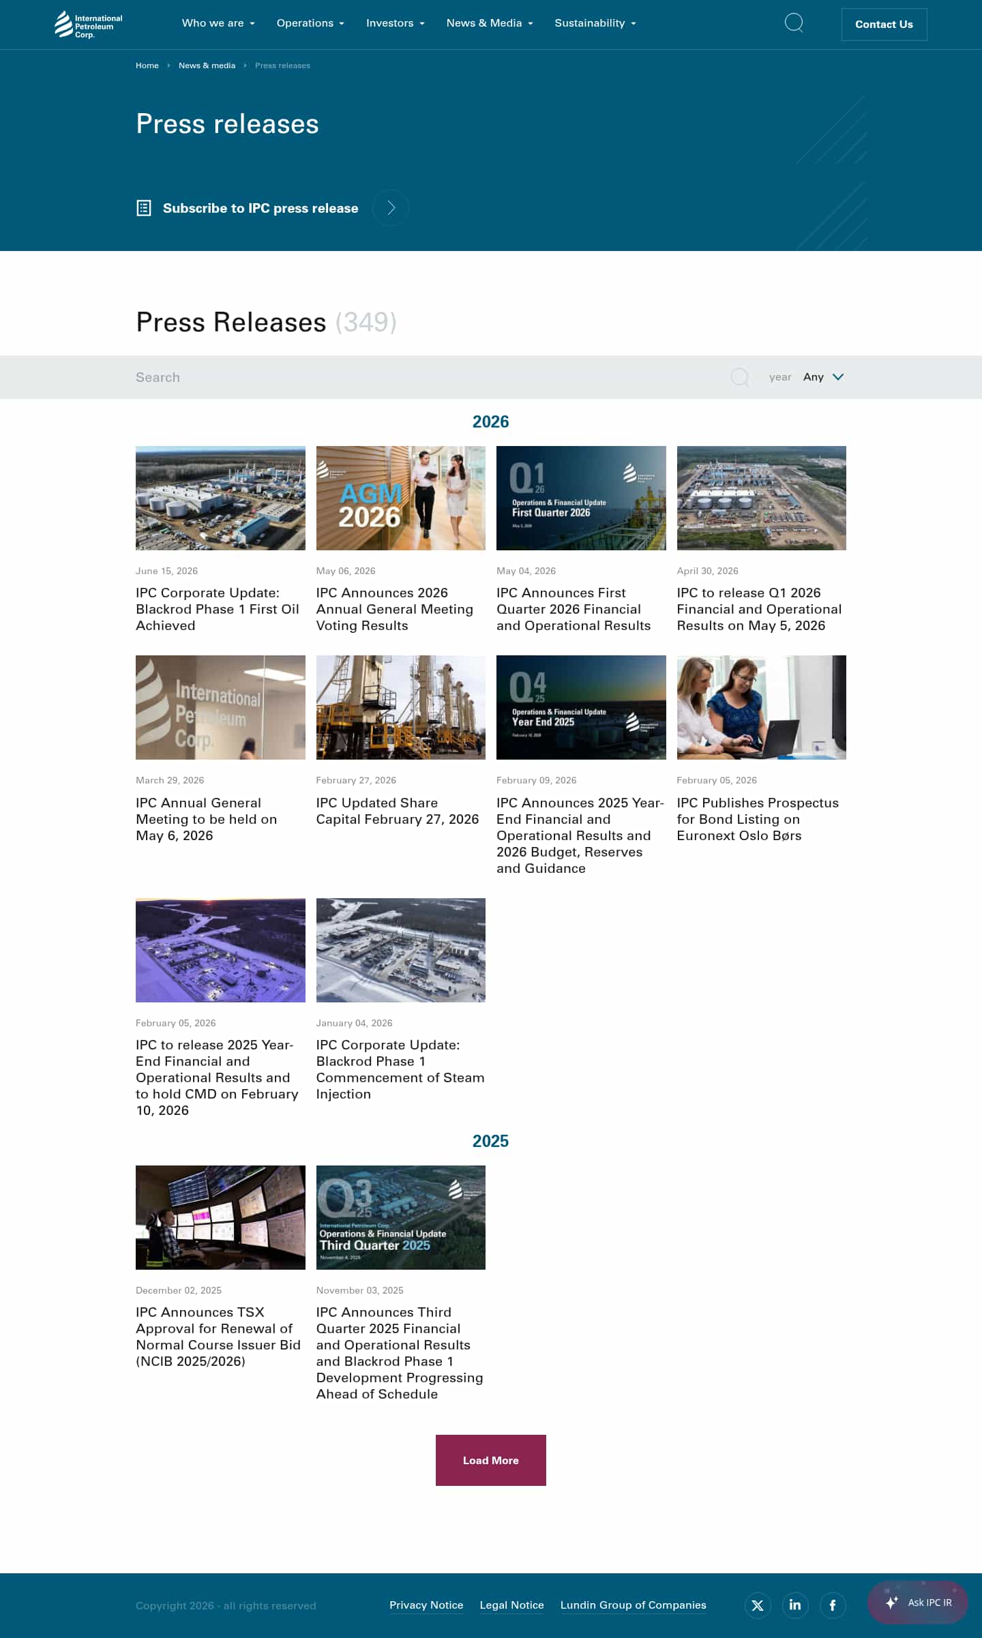The height and width of the screenshot is (1638, 982).
Task: Expand the Investors menu
Action: click(396, 23)
